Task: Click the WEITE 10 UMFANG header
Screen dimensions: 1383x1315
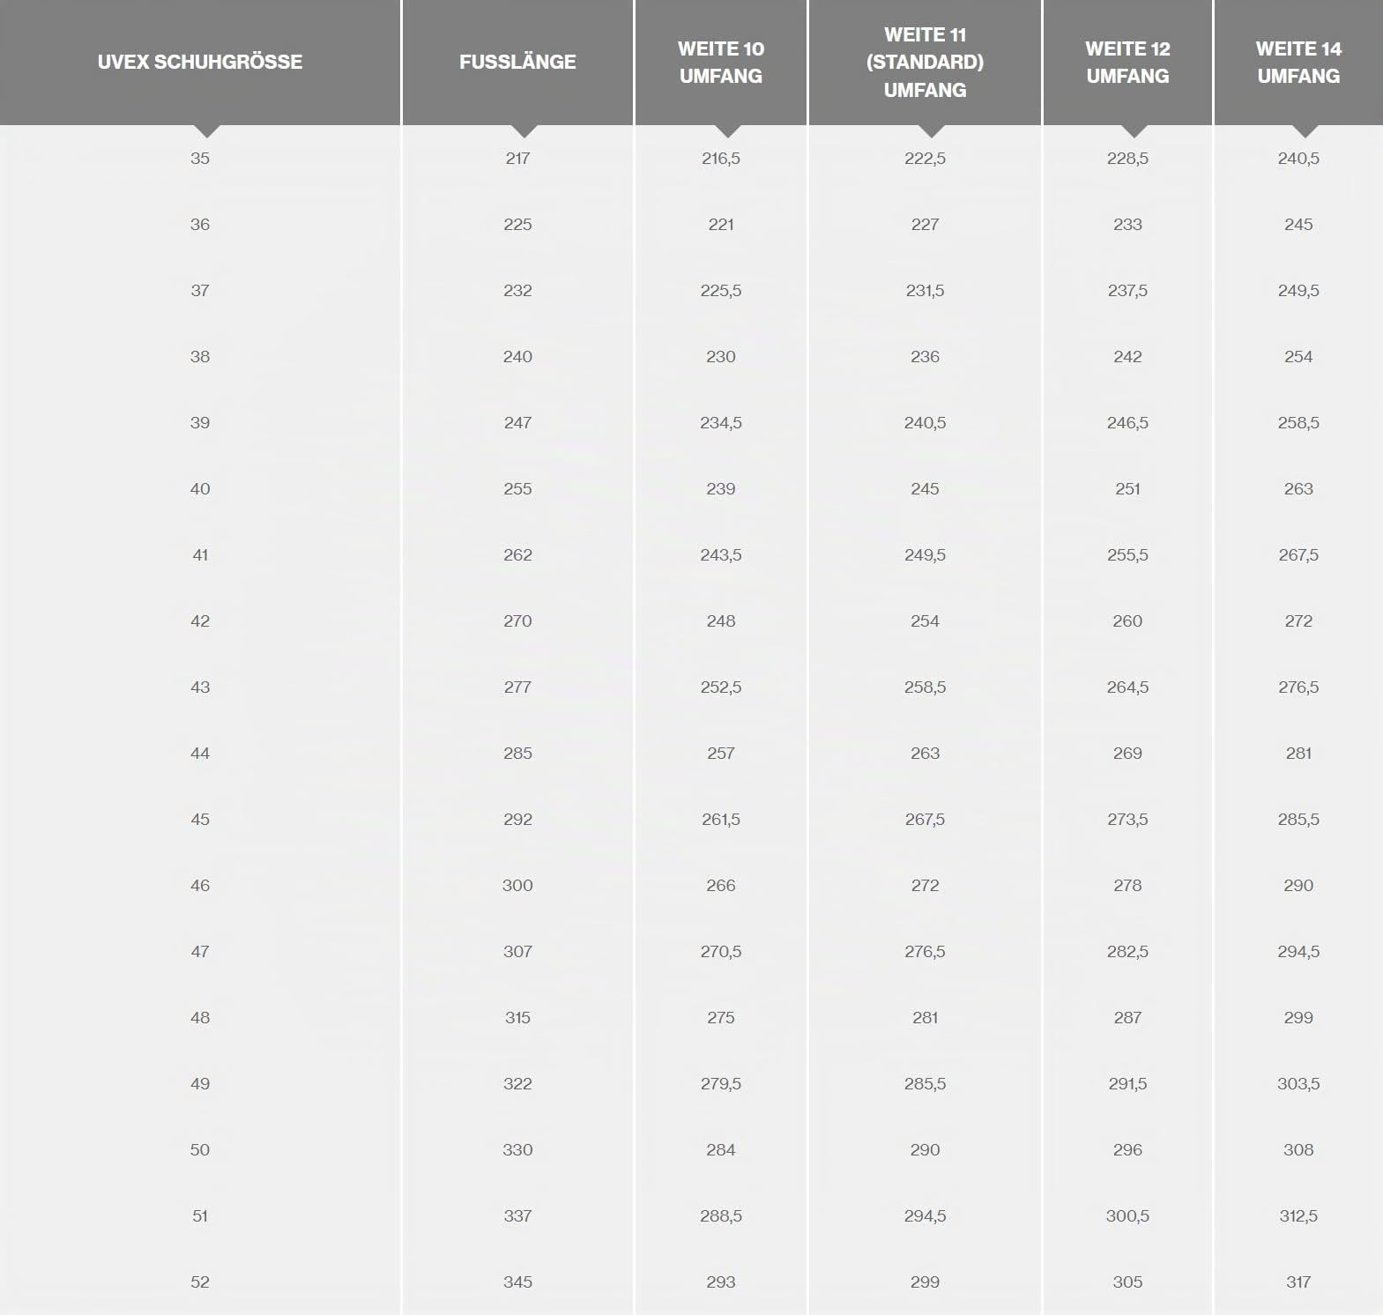Action: [721, 62]
